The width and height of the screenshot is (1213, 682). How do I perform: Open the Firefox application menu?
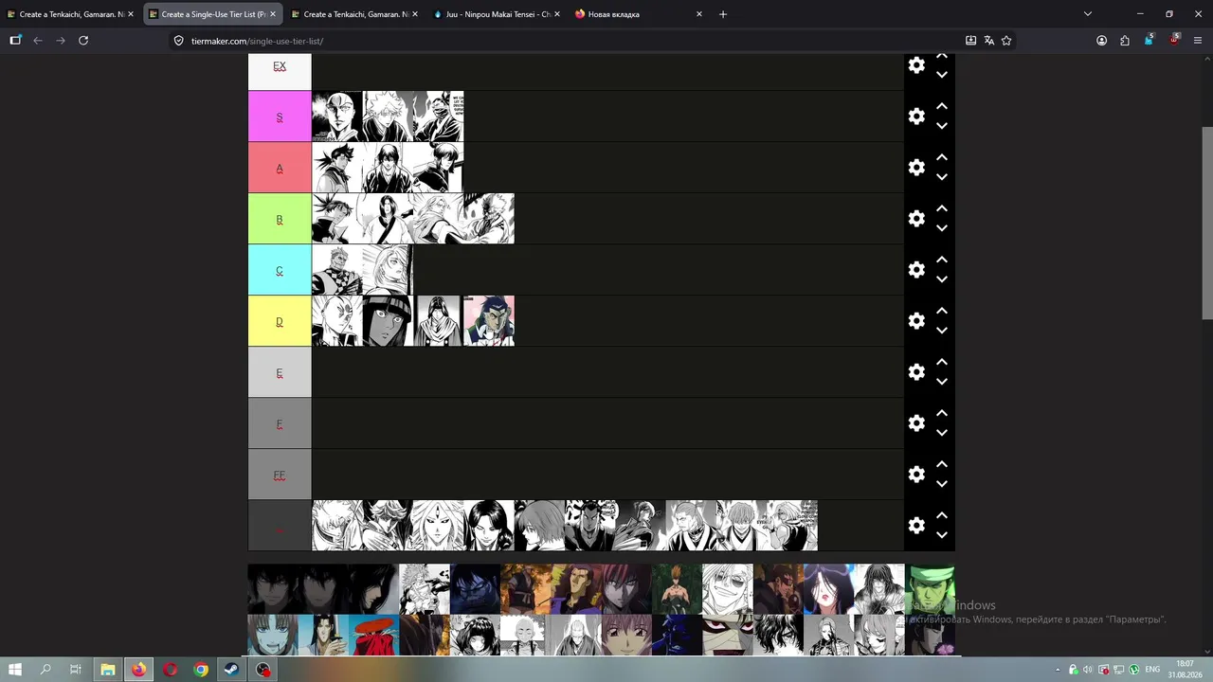[x=1198, y=41]
